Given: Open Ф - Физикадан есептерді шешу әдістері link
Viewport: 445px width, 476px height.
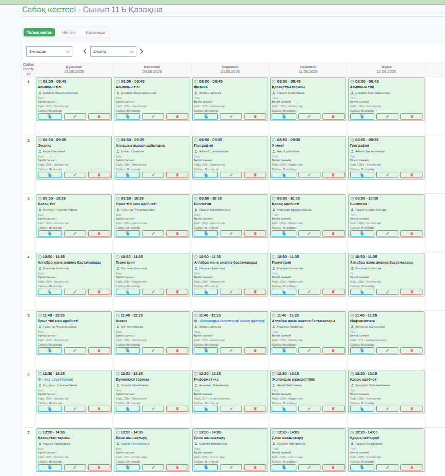Looking at the screenshot, I should (230, 321).
